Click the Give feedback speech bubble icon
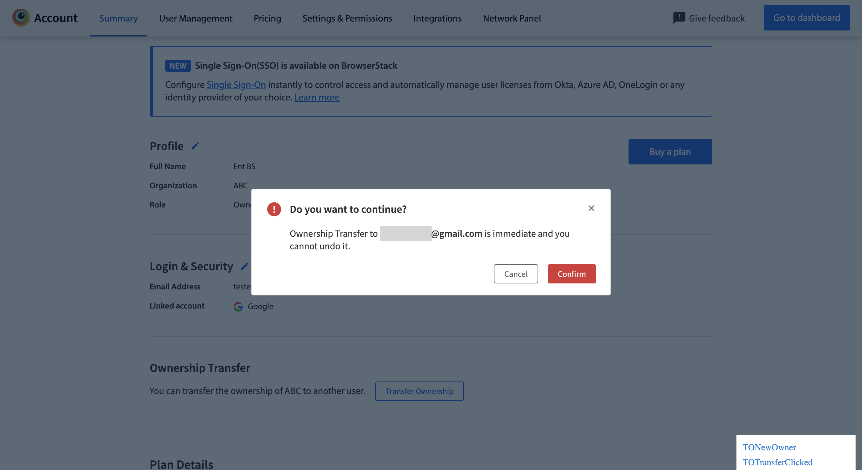 click(x=679, y=18)
